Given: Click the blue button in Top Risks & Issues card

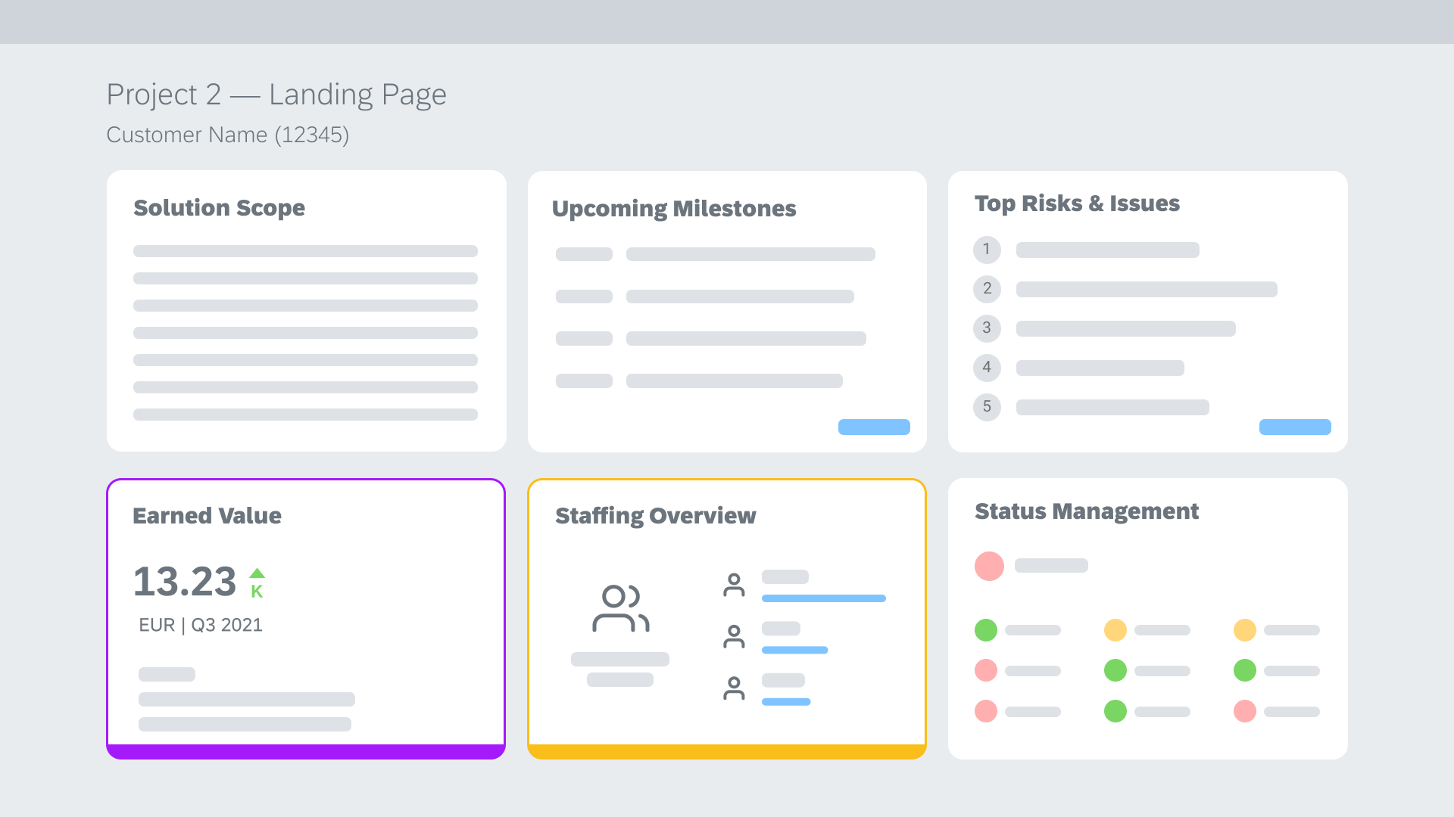Looking at the screenshot, I should pos(1294,427).
